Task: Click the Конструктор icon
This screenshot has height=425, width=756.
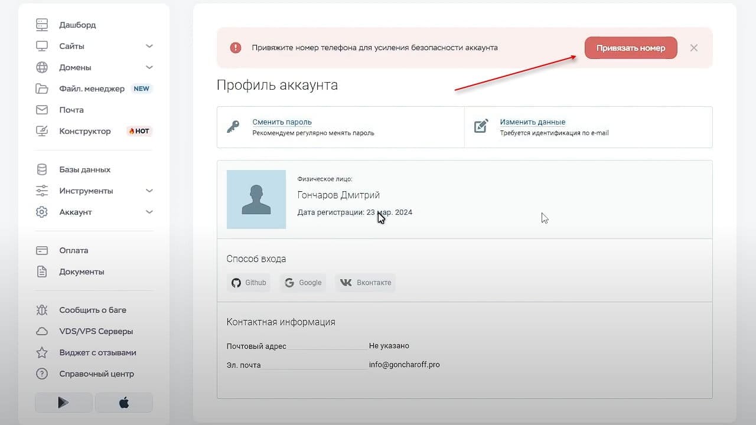Action: 42,131
